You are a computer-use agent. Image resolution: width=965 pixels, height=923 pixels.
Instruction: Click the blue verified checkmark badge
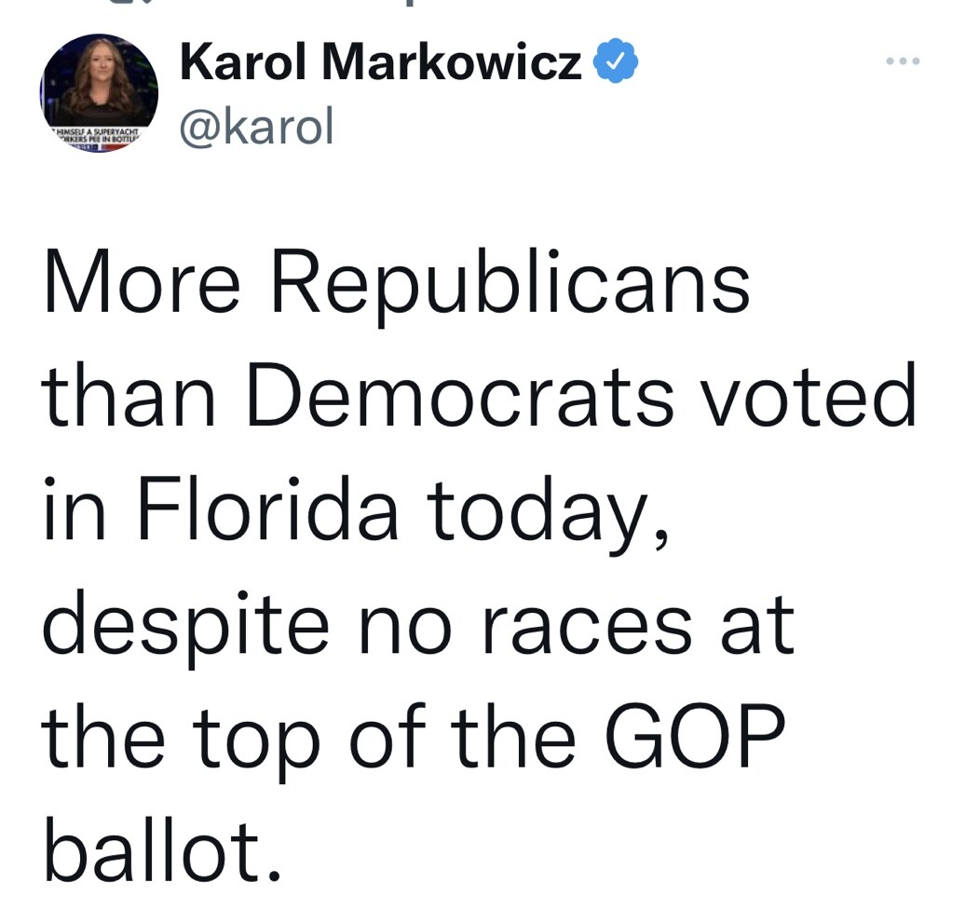pos(616,62)
